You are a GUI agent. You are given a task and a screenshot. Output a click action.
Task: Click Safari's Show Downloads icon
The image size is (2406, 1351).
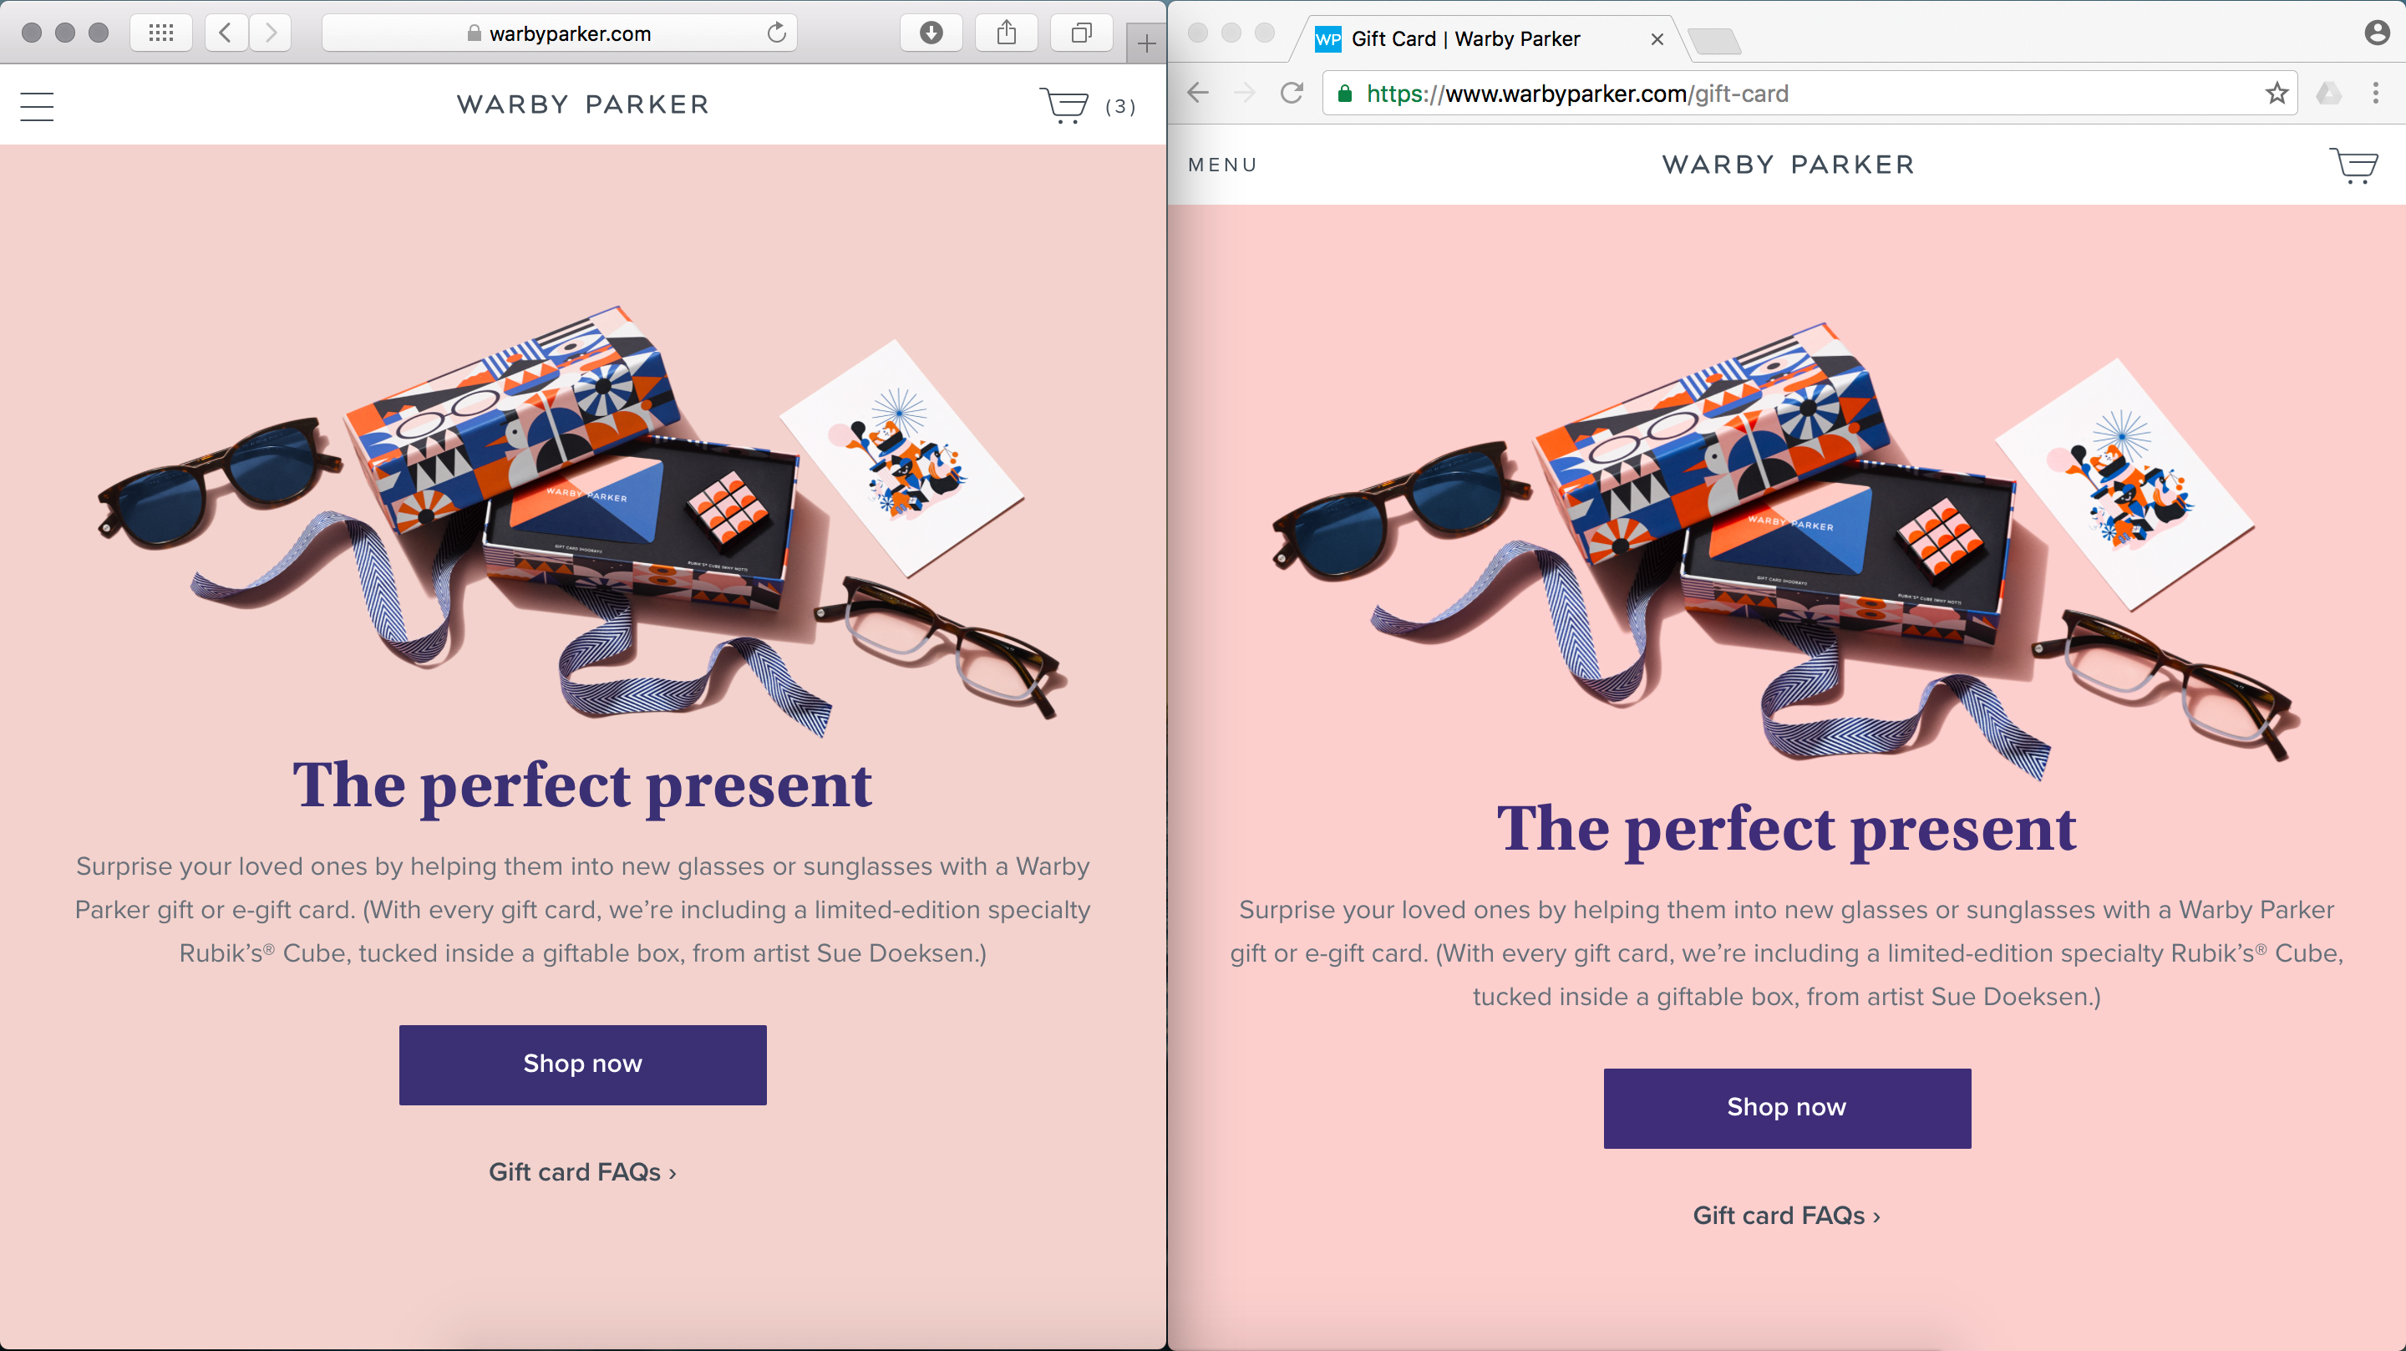931,33
